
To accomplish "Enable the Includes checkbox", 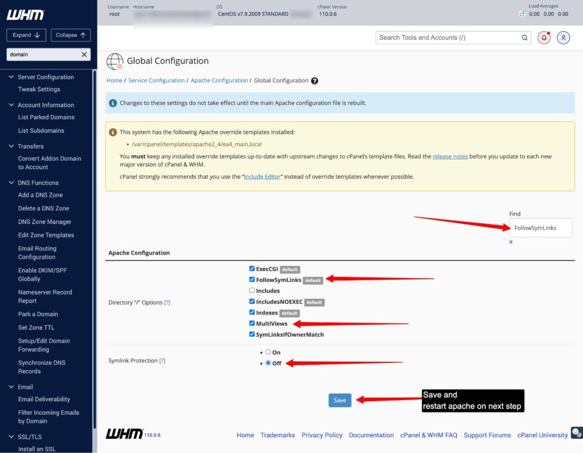I will [252, 291].
